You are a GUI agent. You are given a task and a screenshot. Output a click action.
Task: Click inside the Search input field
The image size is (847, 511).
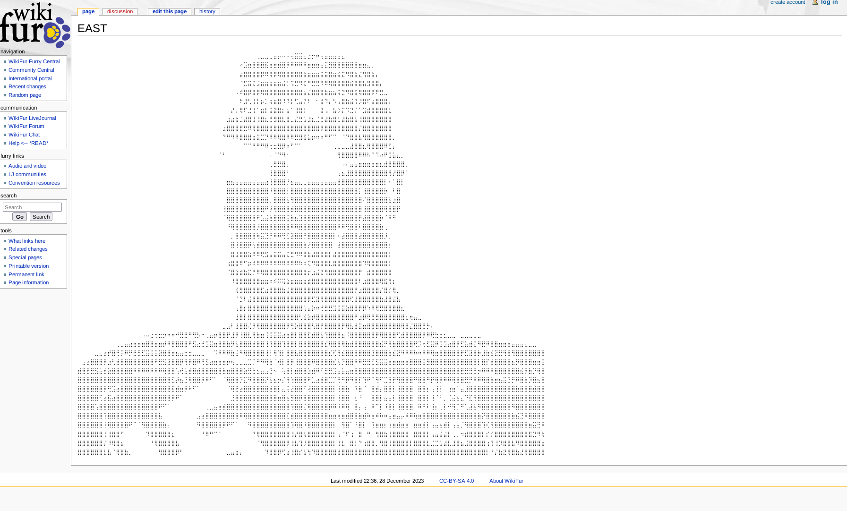(32, 207)
